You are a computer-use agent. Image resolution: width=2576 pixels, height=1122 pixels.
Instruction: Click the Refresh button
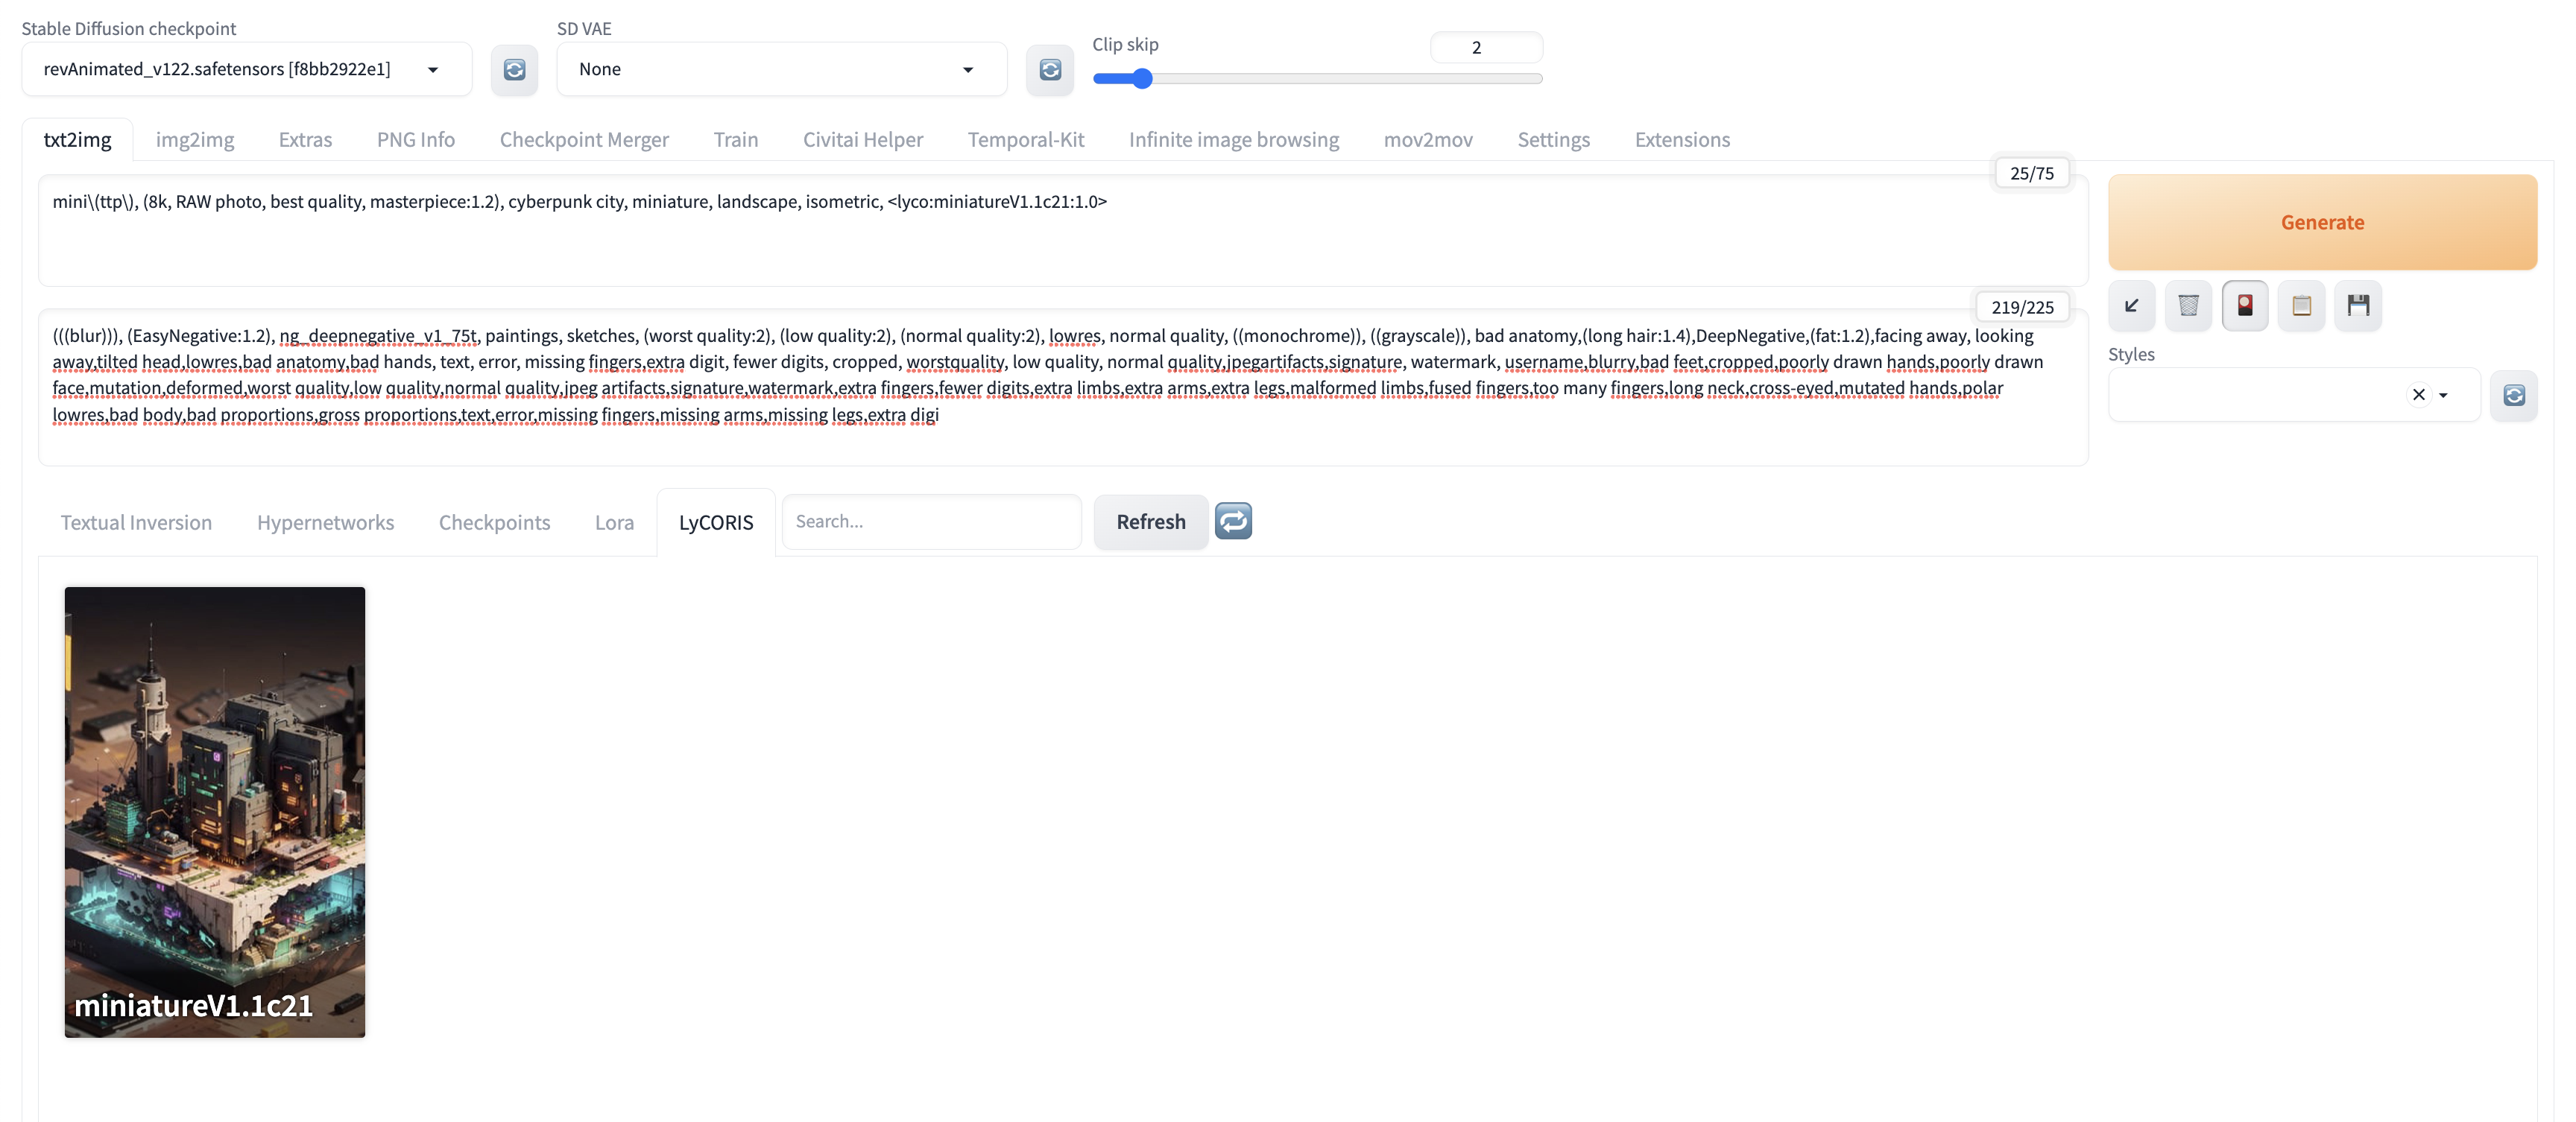click(1150, 522)
